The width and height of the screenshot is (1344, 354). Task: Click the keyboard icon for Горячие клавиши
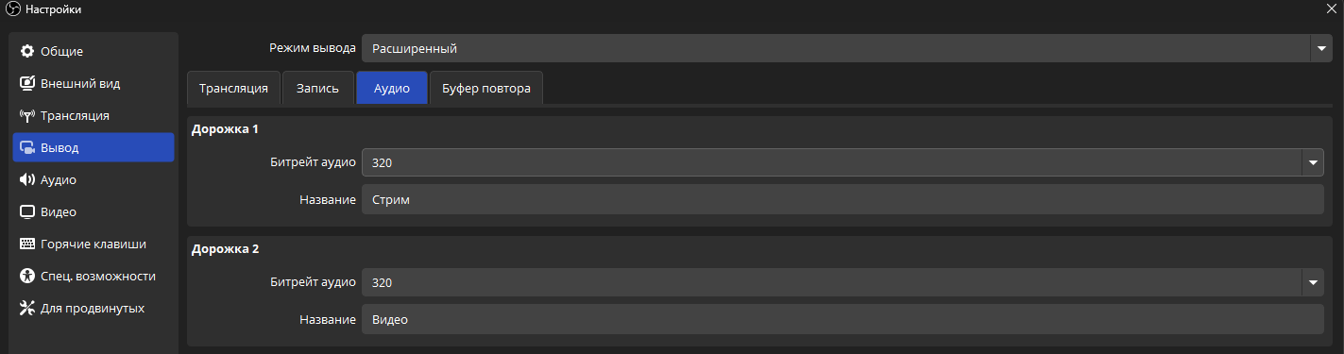click(27, 244)
